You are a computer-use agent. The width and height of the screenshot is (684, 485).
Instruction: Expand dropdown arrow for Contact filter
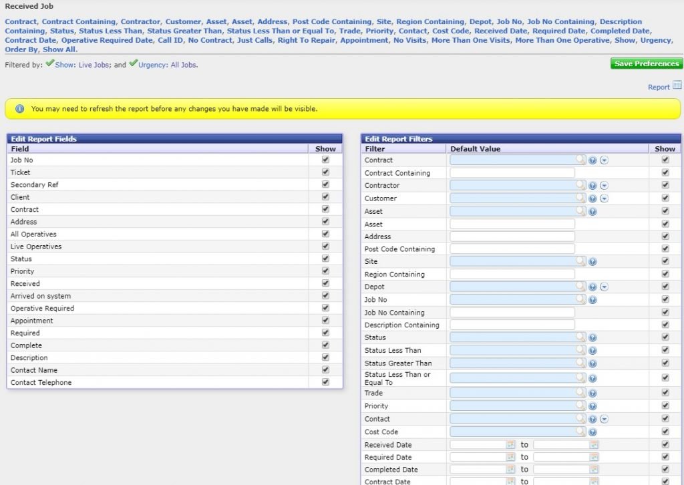[x=604, y=419]
